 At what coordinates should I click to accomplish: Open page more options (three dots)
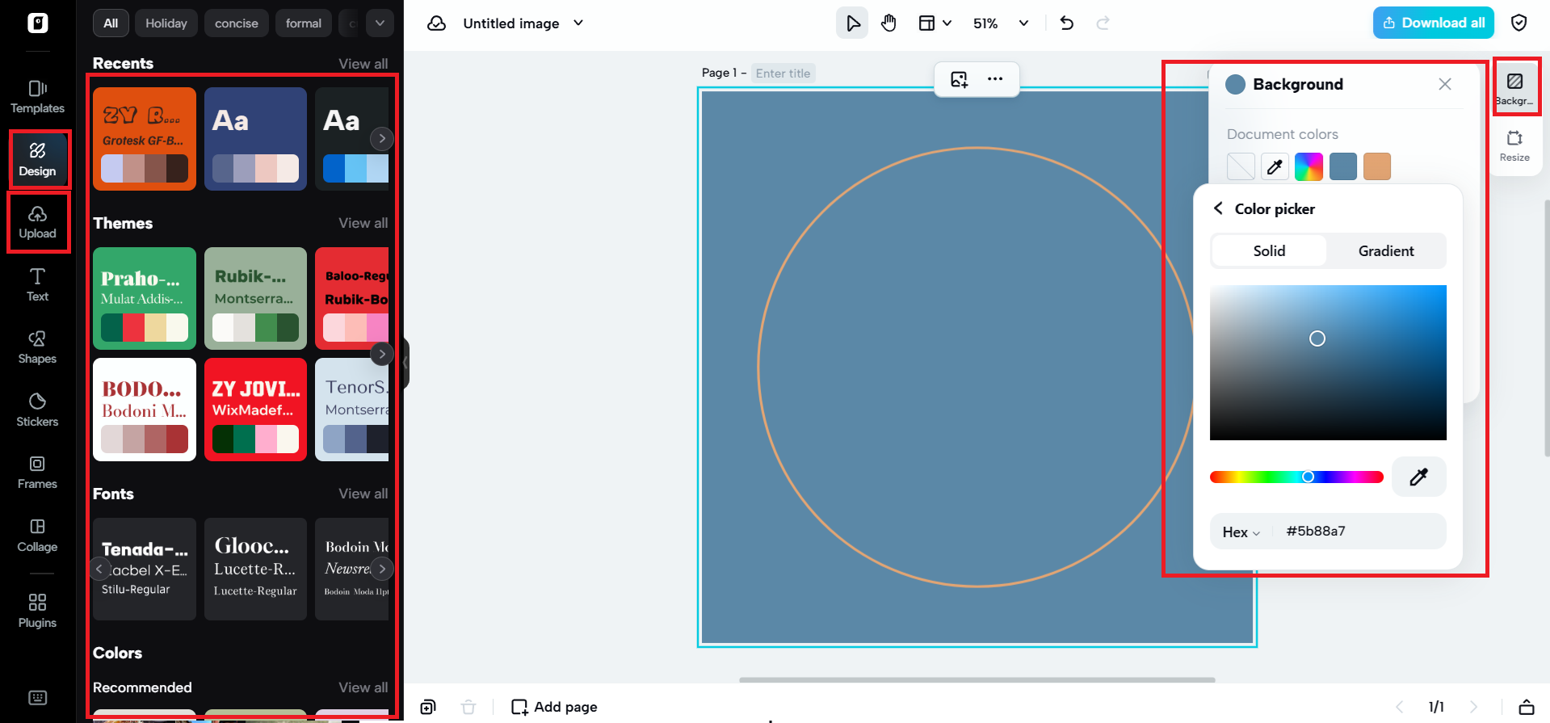(995, 79)
